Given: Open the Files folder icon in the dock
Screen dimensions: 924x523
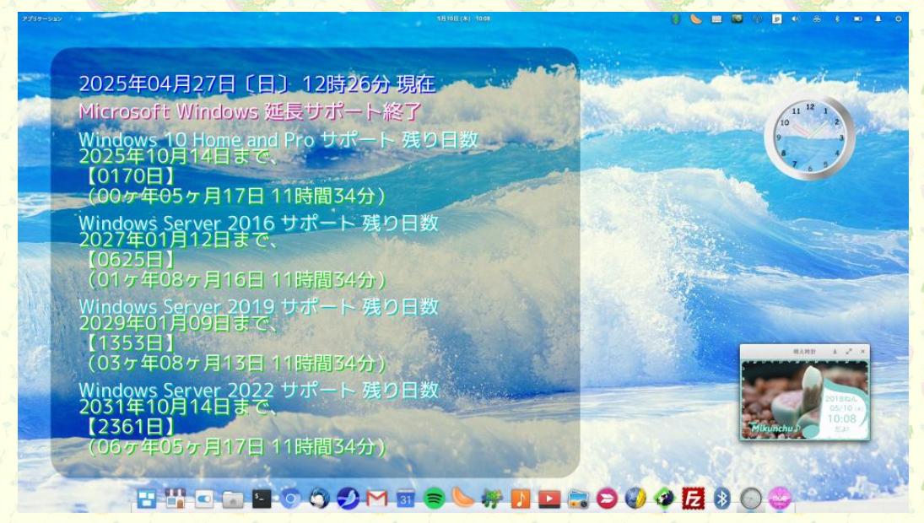Looking at the screenshot, I should (x=233, y=499).
